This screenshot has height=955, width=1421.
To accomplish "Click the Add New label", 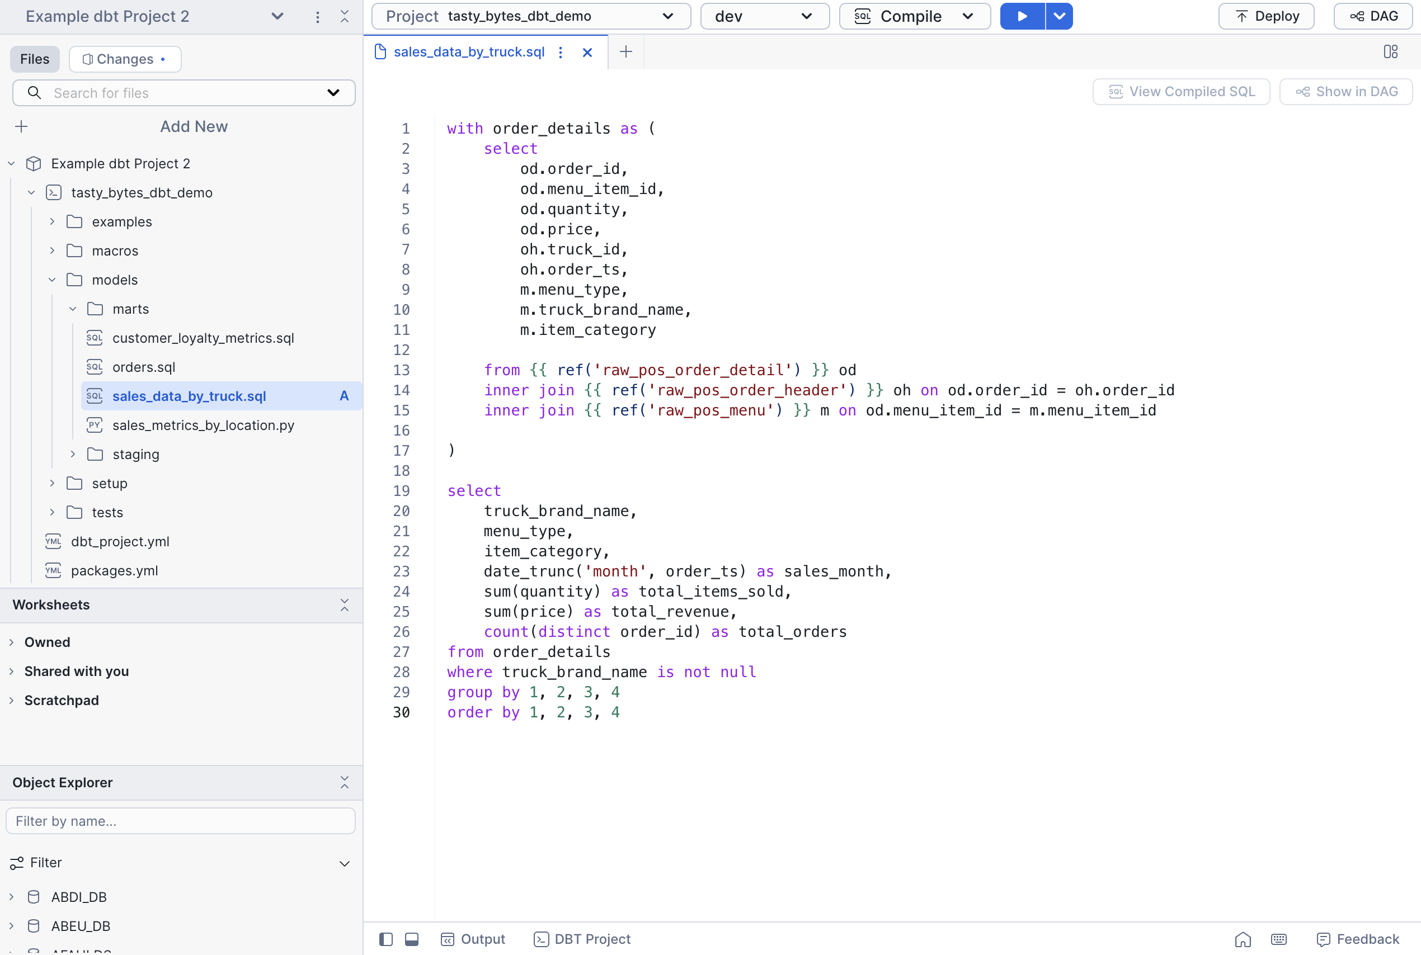I will (194, 127).
